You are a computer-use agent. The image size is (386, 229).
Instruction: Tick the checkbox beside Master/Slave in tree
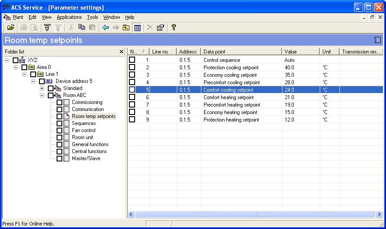(x=59, y=158)
